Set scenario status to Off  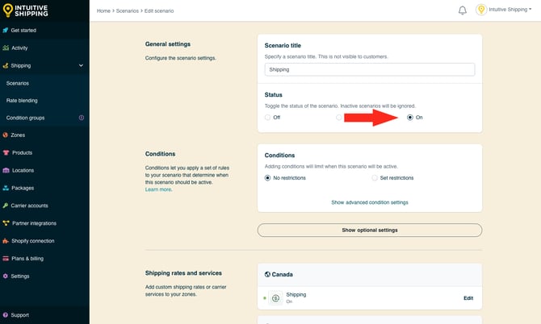pyautogui.click(x=268, y=118)
